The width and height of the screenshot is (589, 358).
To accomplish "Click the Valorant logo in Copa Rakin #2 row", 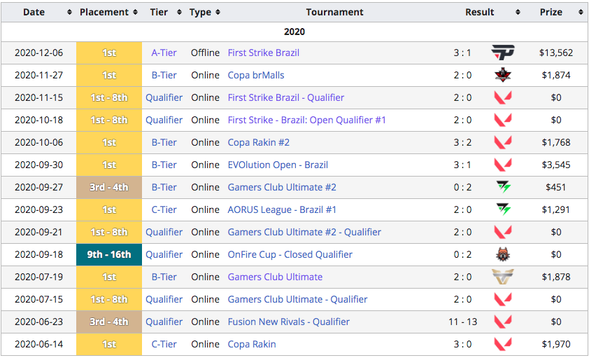I will 502,142.
